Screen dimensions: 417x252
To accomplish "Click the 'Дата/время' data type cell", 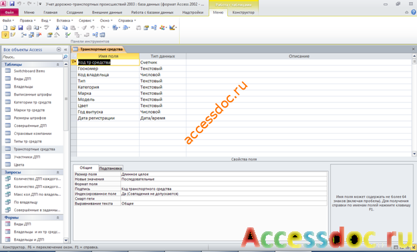I will (x=162, y=118).
